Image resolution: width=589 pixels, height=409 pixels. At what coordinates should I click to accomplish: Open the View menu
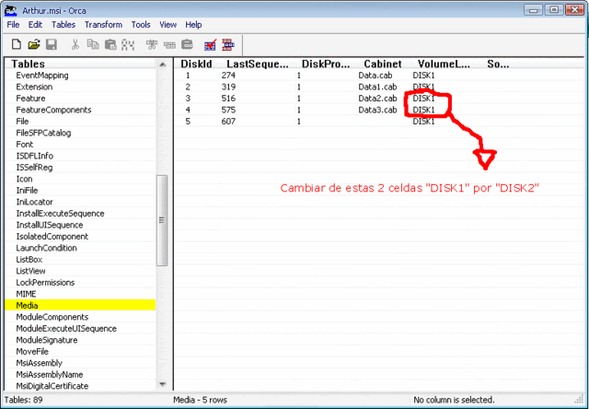click(x=167, y=25)
